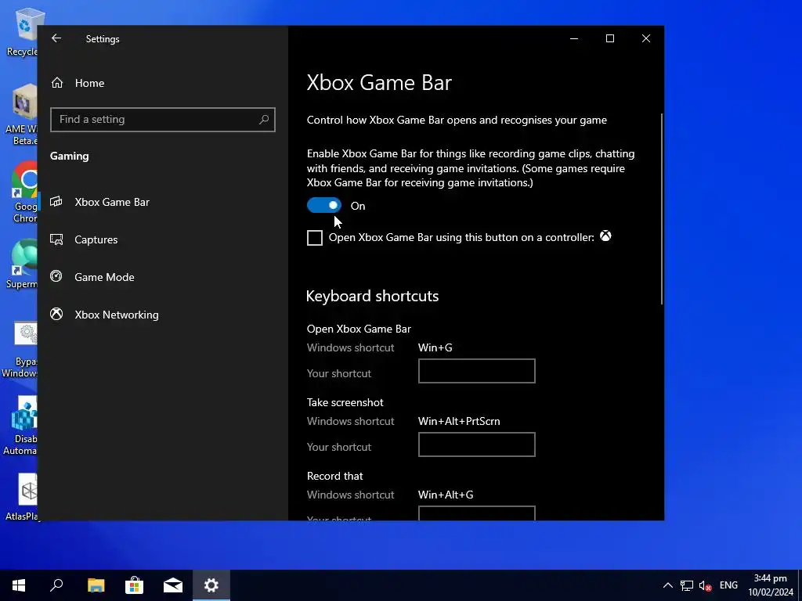Check Open Xbox Game Bar using controller button
This screenshot has height=601, width=802.
pos(315,238)
